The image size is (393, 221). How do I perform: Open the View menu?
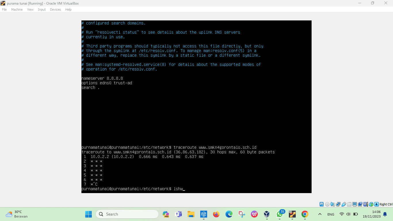click(x=30, y=9)
